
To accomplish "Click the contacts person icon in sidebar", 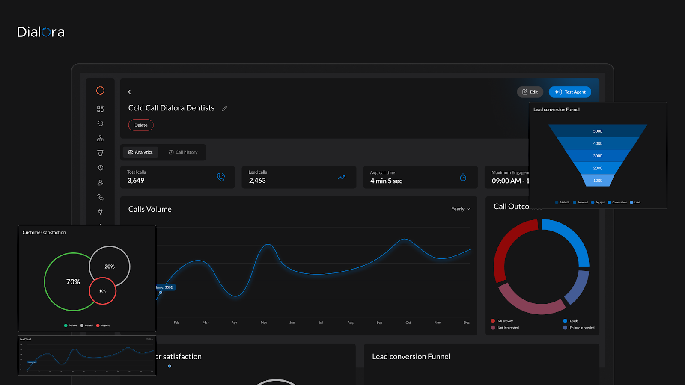I will tap(100, 183).
